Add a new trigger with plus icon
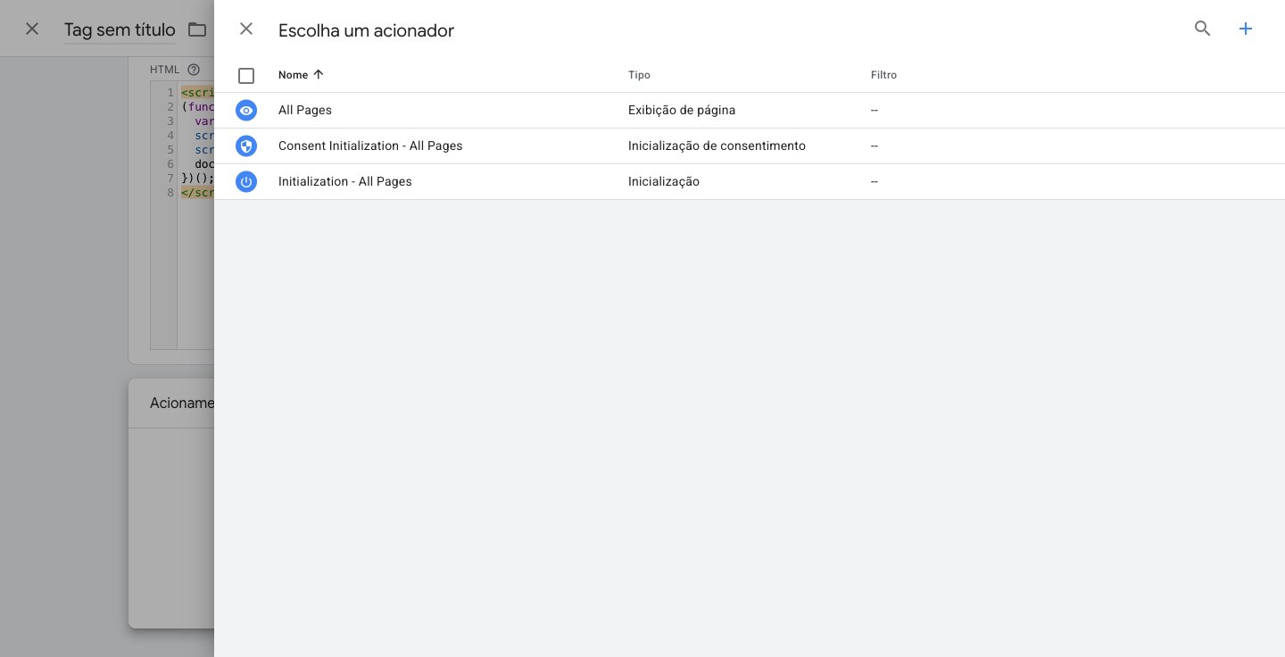The height and width of the screenshot is (657, 1285). click(x=1246, y=29)
